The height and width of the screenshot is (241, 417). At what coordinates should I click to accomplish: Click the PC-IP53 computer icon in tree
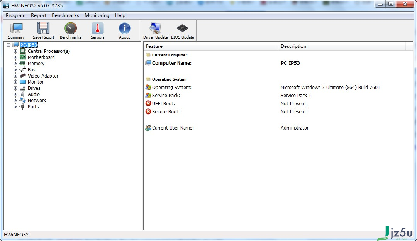(x=16, y=45)
